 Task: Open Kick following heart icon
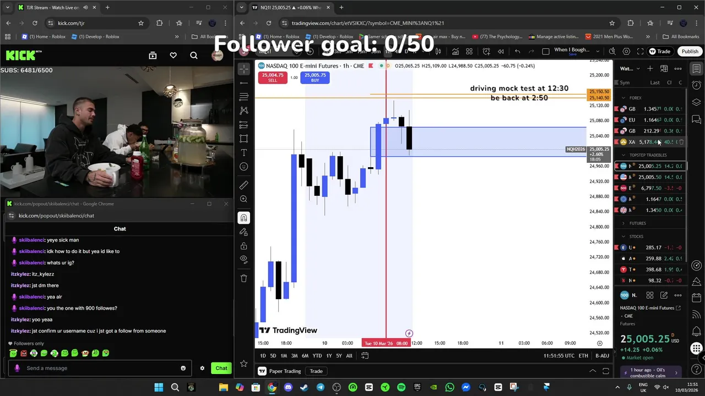click(x=173, y=56)
